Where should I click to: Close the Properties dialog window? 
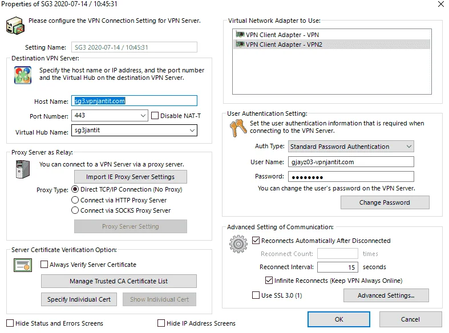[440, 4]
